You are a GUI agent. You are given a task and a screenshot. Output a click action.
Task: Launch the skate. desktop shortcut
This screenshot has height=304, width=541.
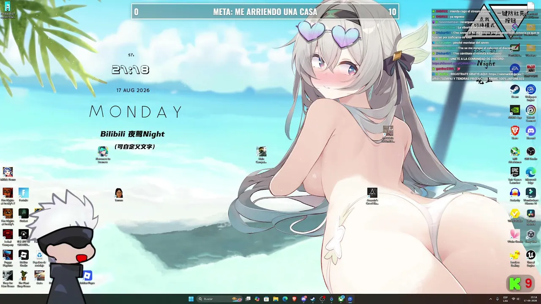coord(39,277)
